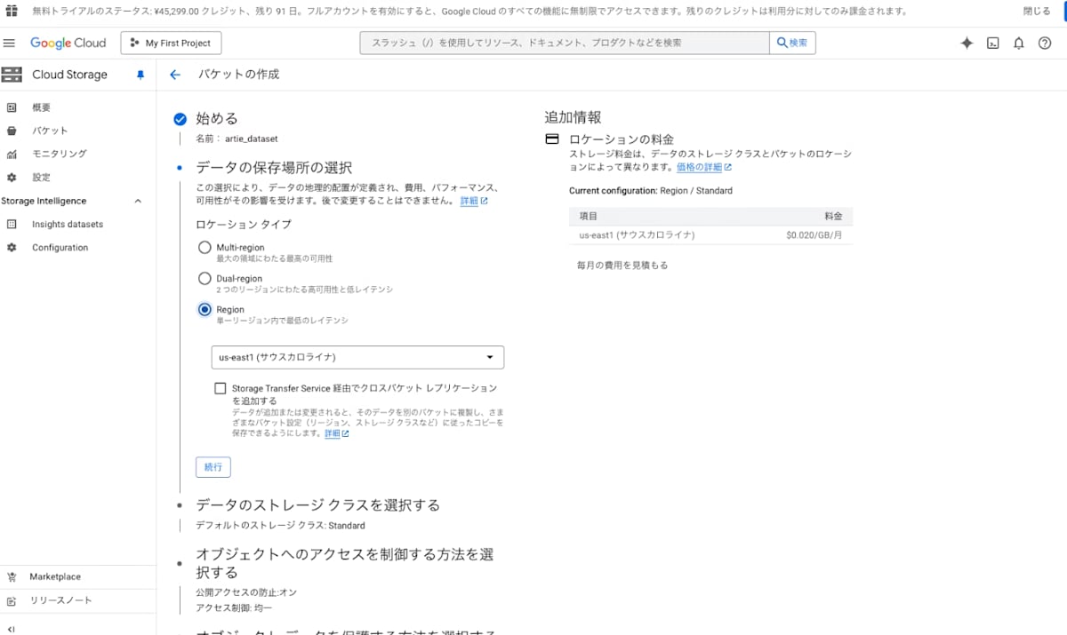Click the リリースノート icon

(12, 600)
